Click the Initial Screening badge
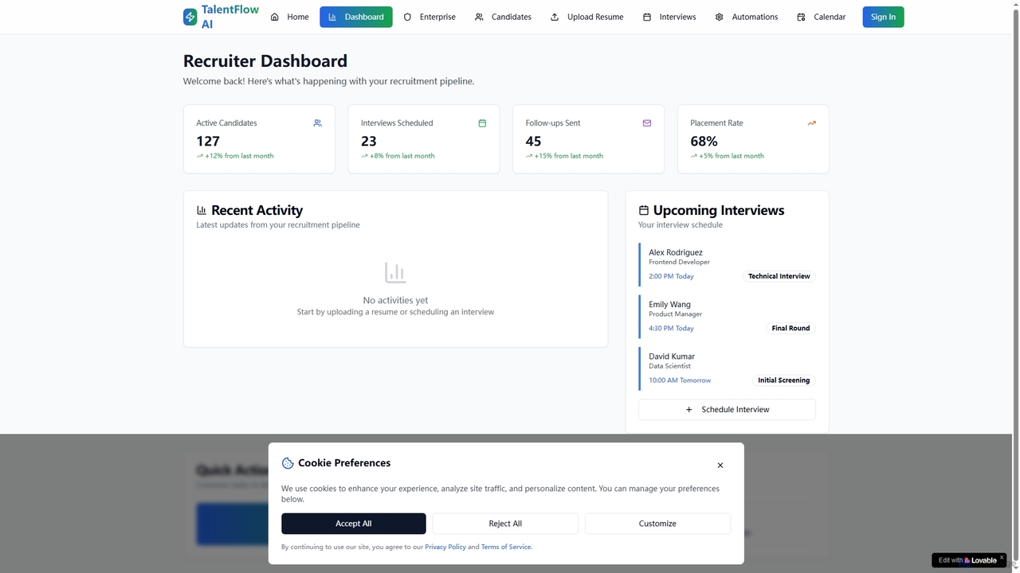1020x573 pixels. 784,380
